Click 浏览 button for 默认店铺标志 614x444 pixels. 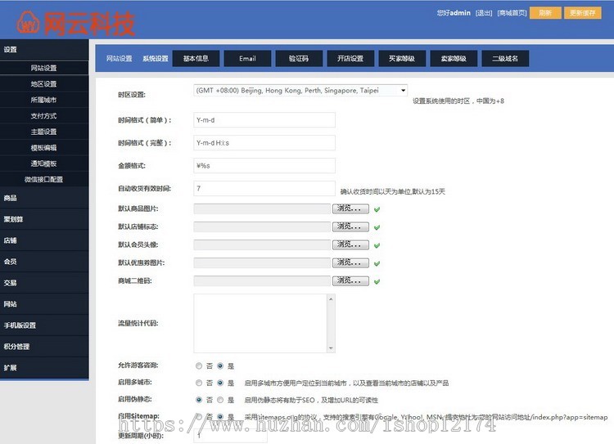pyautogui.click(x=350, y=226)
